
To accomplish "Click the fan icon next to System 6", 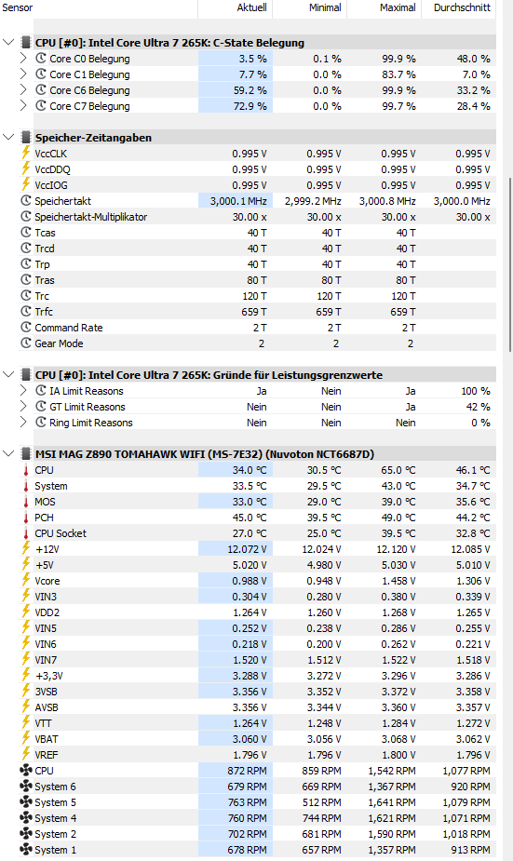I will click(26, 787).
